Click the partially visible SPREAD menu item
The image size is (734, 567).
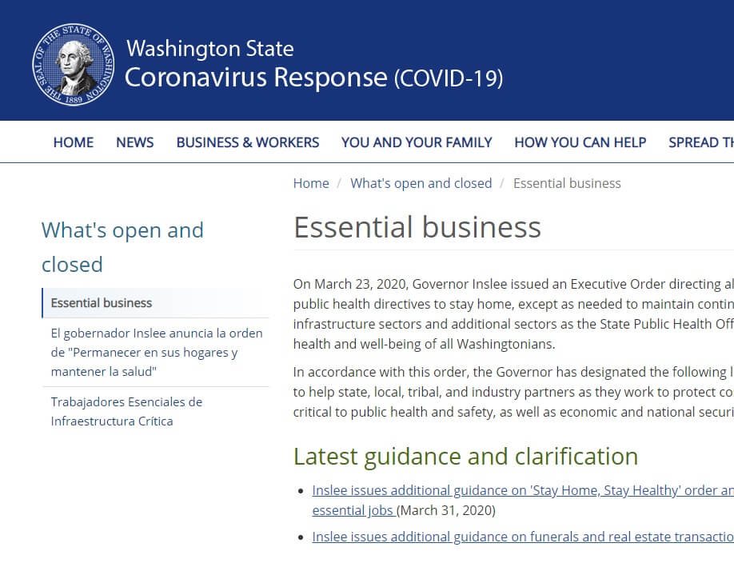click(x=700, y=142)
